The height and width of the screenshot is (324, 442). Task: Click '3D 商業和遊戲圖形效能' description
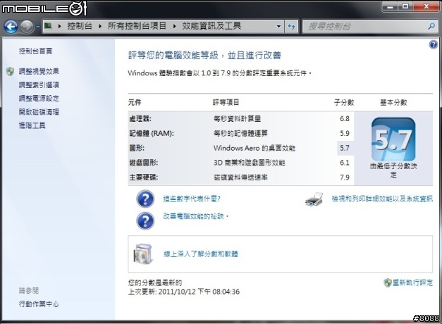[x=249, y=163]
